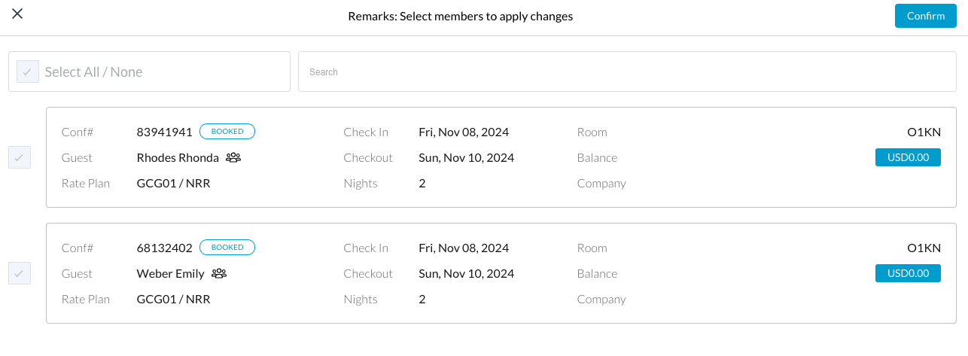Image resolution: width=968 pixels, height=356 pixels.
Task: Click the Select All / None label
Action: [93, 72]
